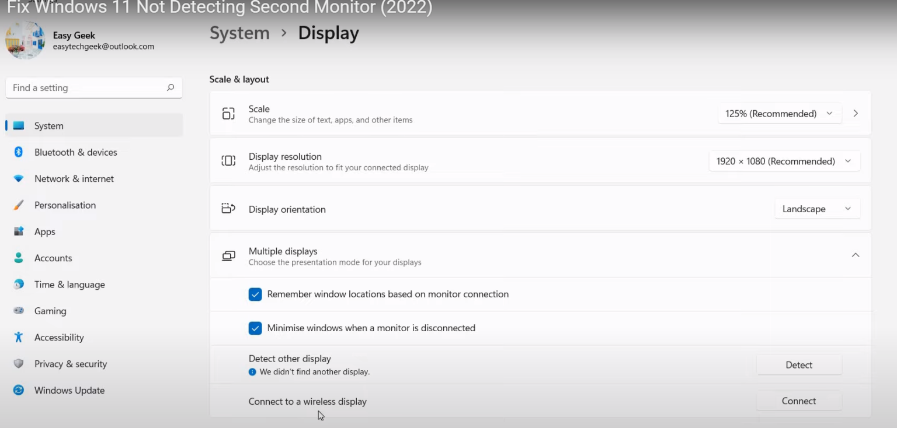Collapse the Multiple displays section
The width and height of the screenshot is (897, 428).
tap(855, 255)
